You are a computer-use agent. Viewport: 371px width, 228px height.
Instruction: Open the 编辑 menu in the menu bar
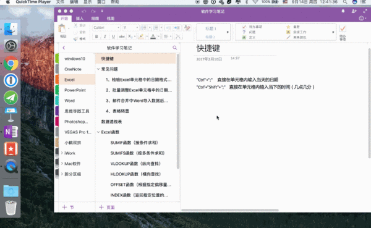(x=74, y=2)
